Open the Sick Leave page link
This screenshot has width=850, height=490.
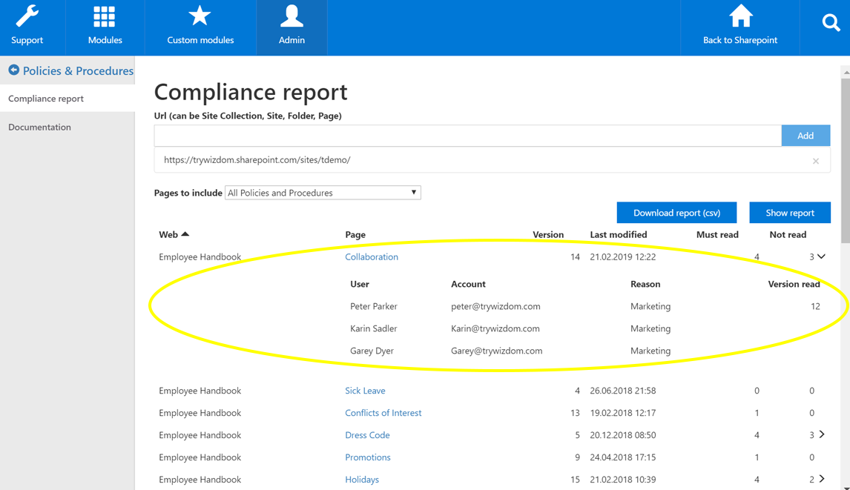pos(365,391)
